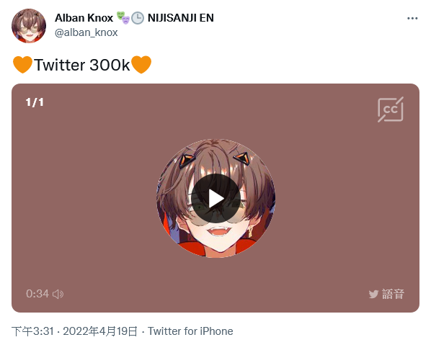The image size is (431, 350).
Task: Click the clock emoji beside name
Action: 138,18
